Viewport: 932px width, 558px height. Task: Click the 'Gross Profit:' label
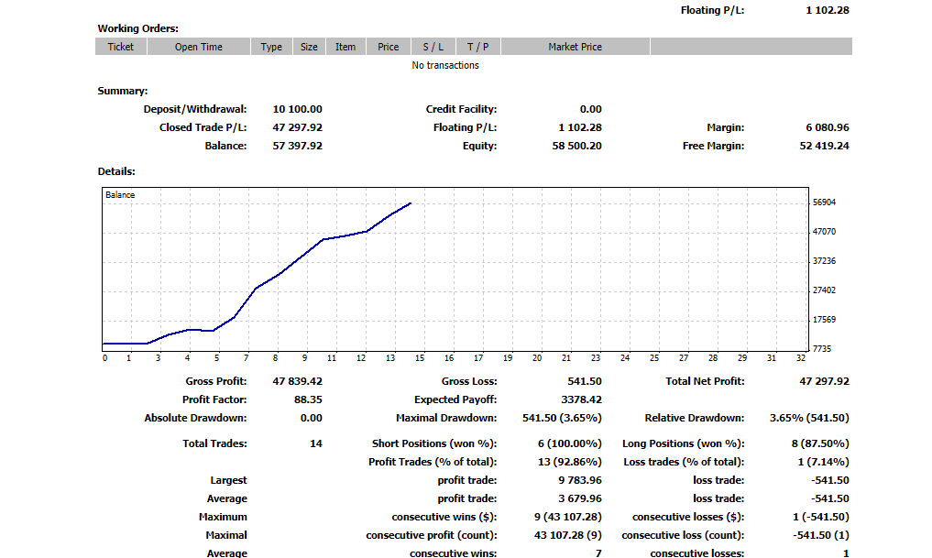(x=215, y=381)
